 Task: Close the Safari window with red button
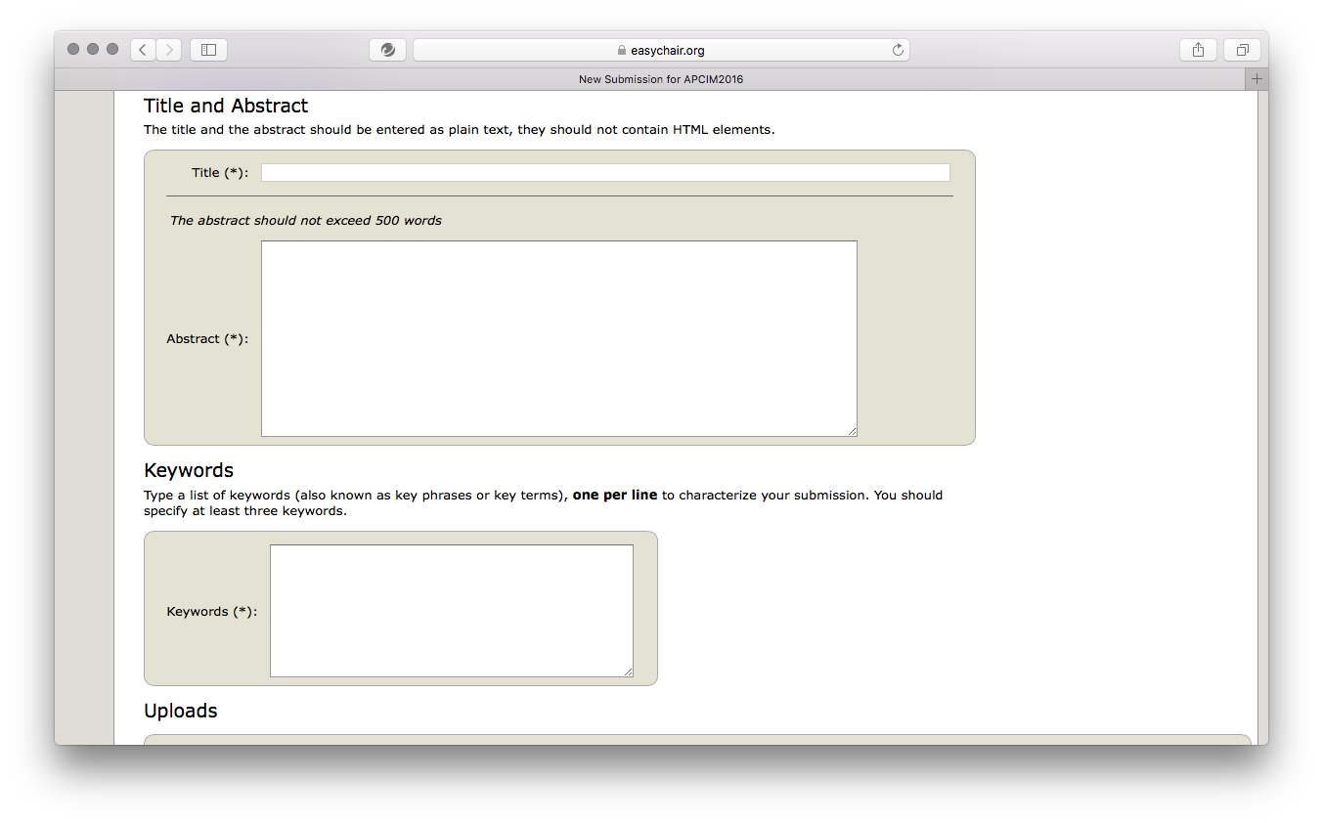coord(73,49)
